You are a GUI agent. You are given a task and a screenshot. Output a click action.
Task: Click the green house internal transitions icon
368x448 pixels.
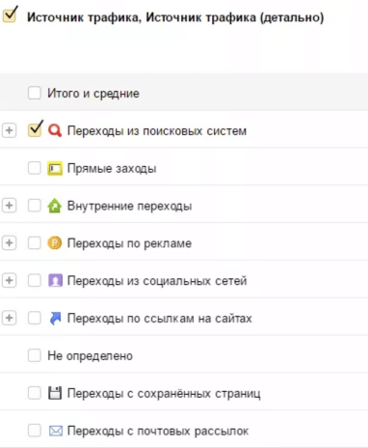(55, 206)
